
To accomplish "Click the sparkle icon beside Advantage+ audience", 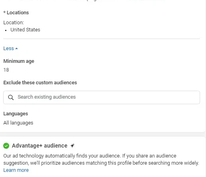I will click(x=72, y=146).
